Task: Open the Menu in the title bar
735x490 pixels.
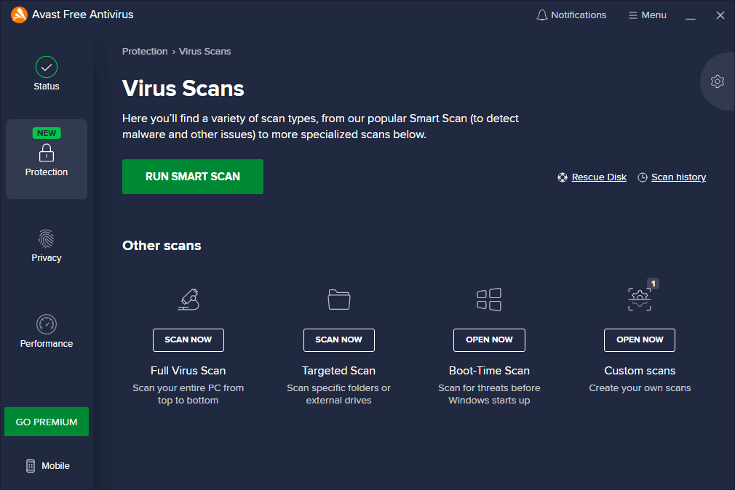Action: pos(646,15)
